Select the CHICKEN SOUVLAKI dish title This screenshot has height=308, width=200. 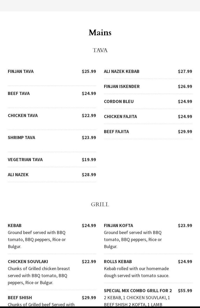pos(28,262)
